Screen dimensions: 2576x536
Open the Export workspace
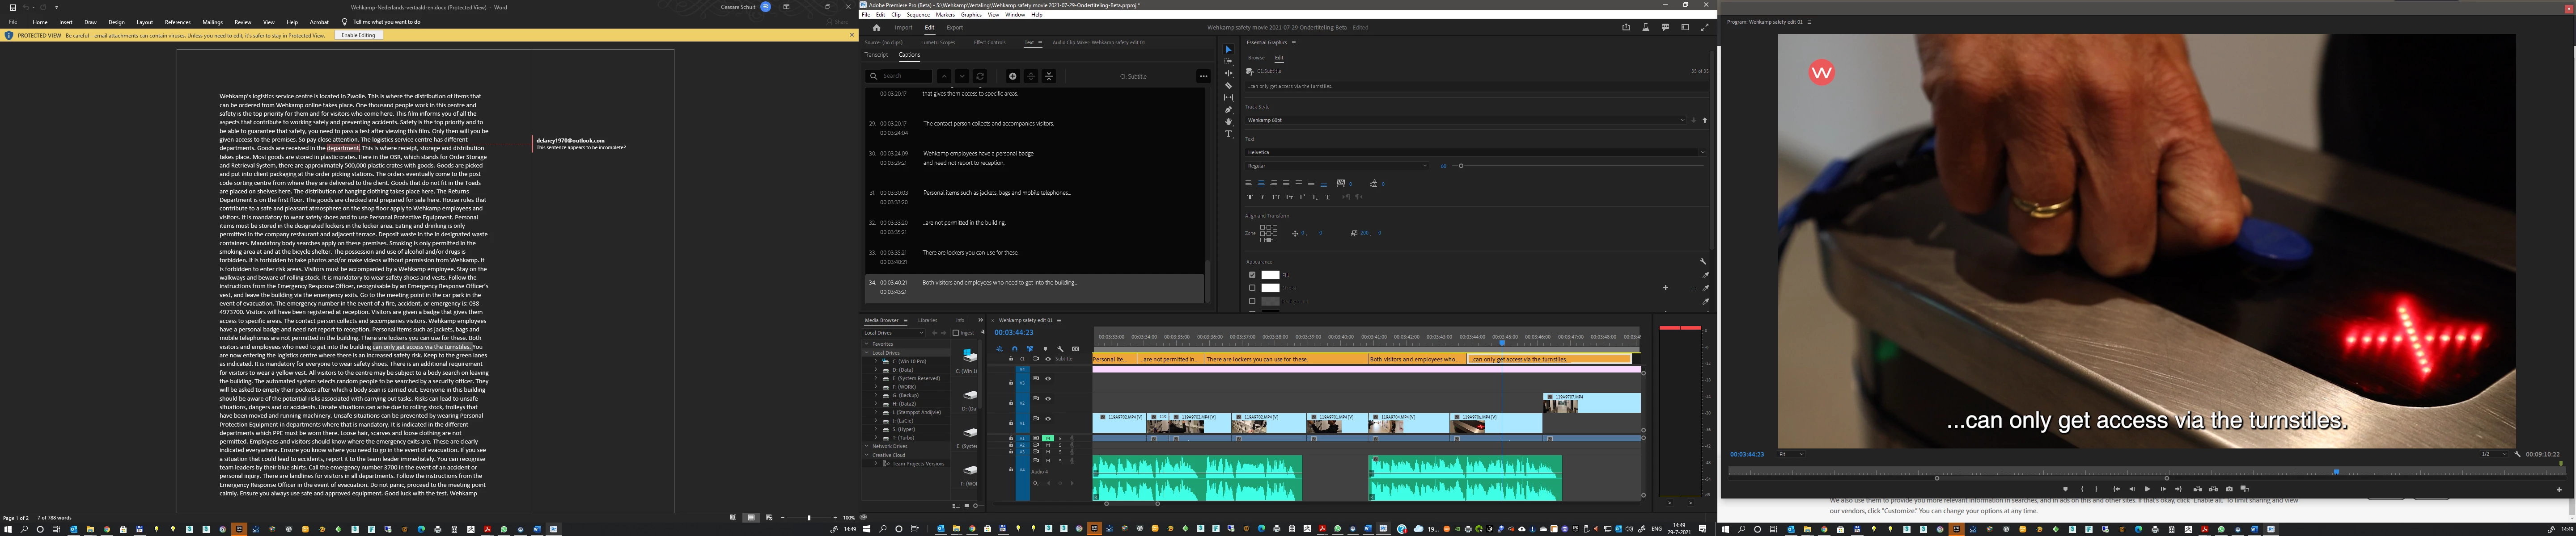click(954, 28)
